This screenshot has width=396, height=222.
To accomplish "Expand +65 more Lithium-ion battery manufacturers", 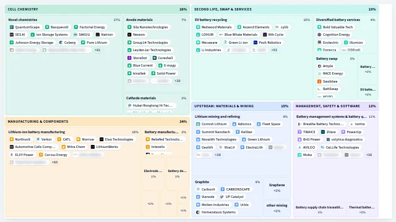I will pos(55,162).
